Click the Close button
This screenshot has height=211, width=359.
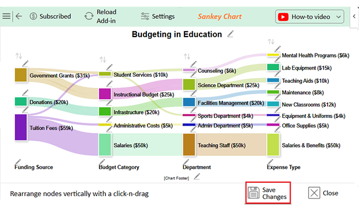(323, 193)
